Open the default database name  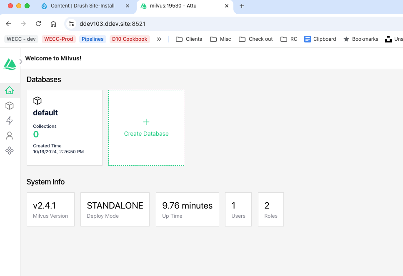coord(45,113)
